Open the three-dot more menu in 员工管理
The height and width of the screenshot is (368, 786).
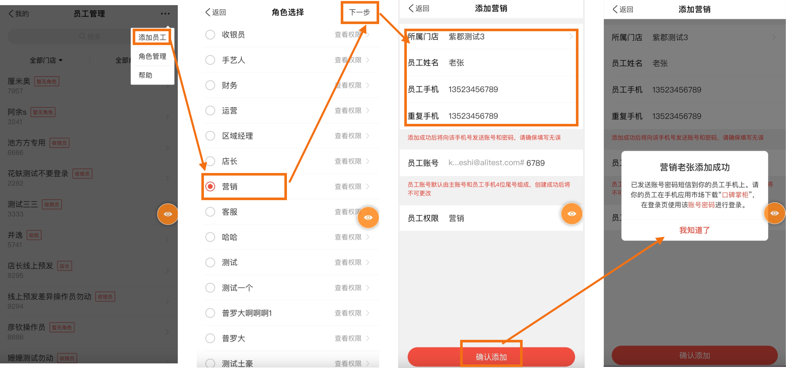(x=165, y=14)
